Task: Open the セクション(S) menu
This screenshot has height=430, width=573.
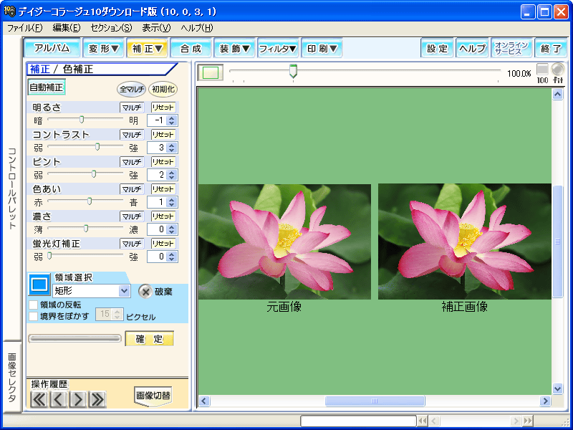Action: [x=111, y=28]
